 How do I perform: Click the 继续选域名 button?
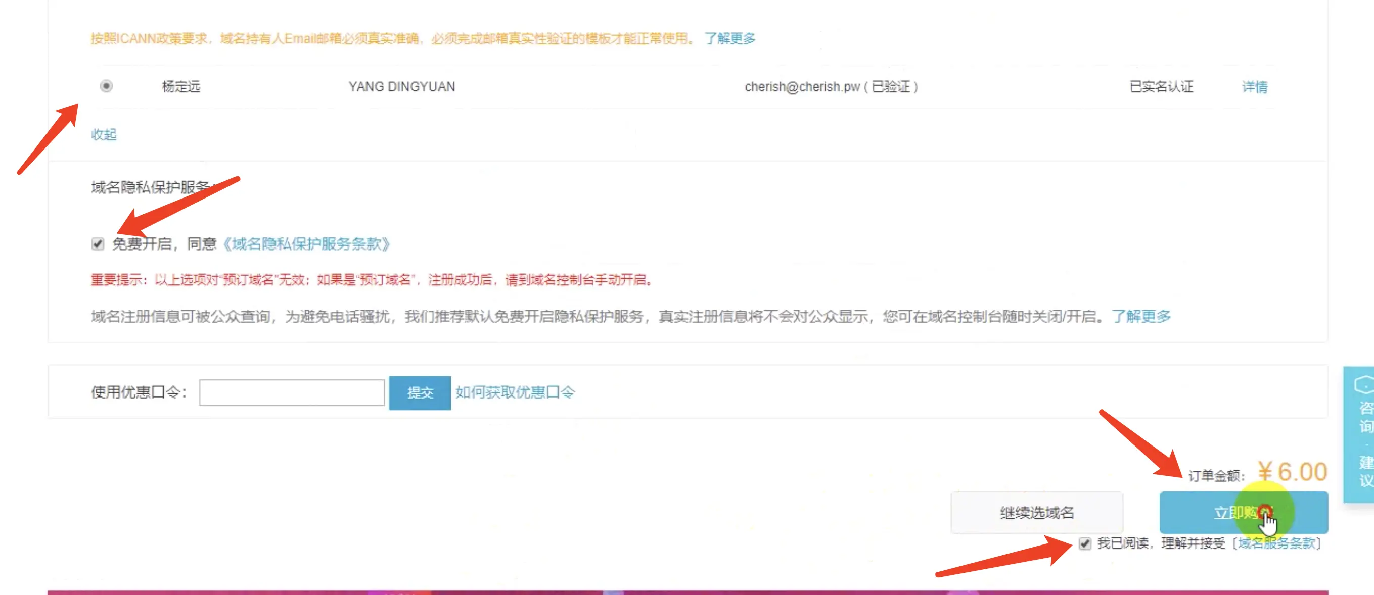(x=1036, y=512)
